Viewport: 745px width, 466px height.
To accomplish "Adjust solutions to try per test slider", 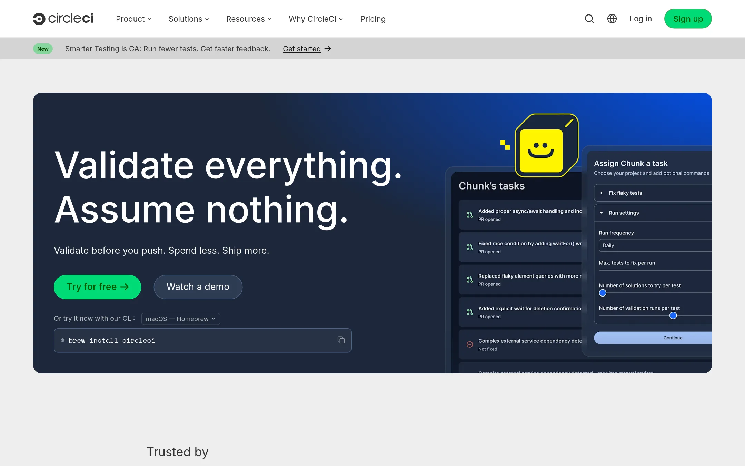I will (603, 293).
